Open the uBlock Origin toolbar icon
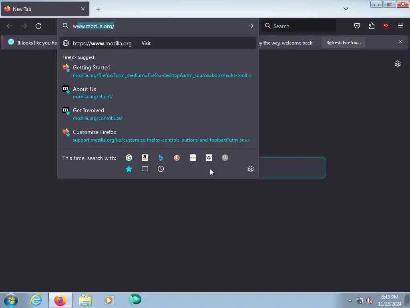Screen dimensions: 410x308 386,26
